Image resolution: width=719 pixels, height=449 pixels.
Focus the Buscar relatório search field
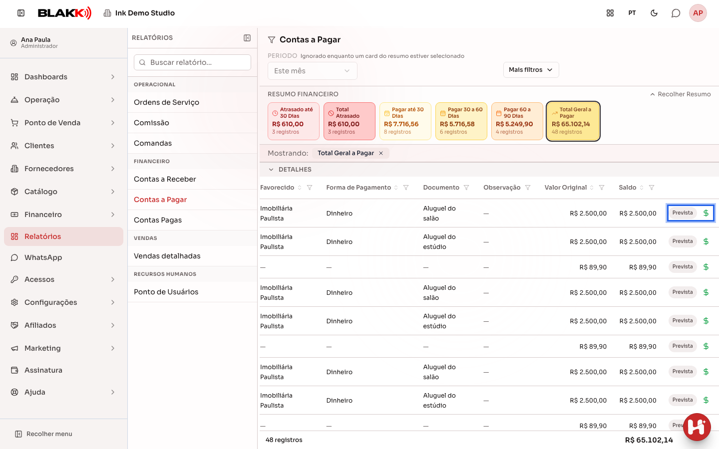tap(192, 62)
